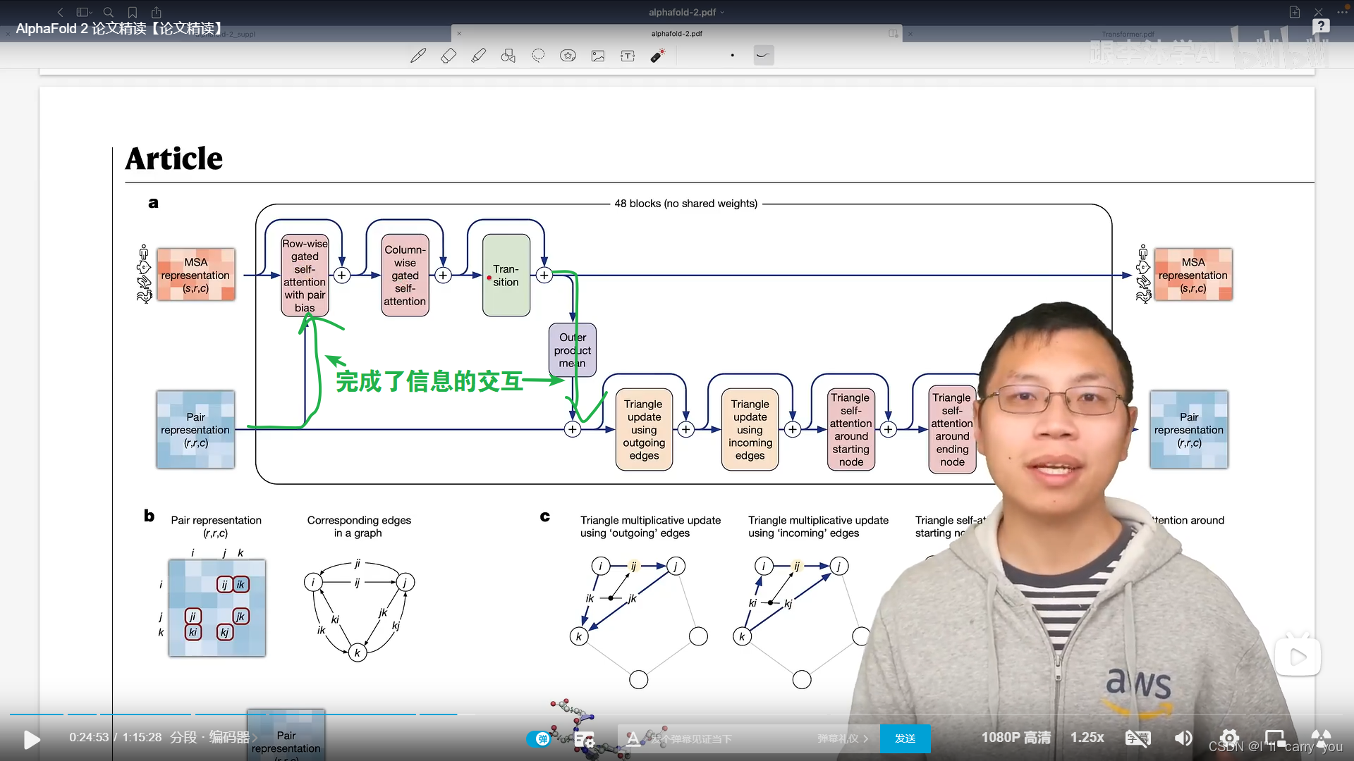Image resolution: width=1354 pixels, height=761 pixels.
Task: Select the eraser tool
Action: 449,56
